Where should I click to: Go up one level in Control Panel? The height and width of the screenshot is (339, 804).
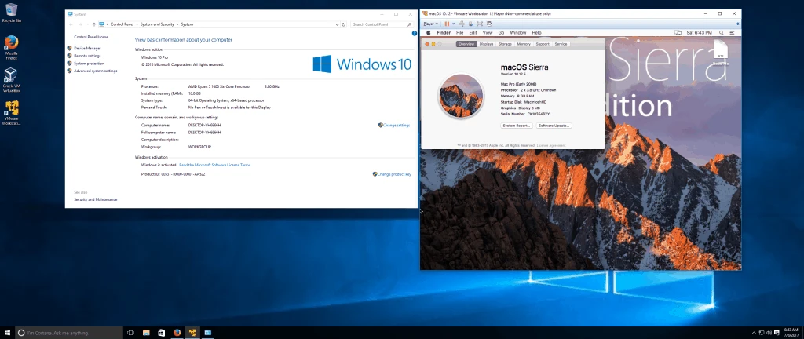point(94,24)
